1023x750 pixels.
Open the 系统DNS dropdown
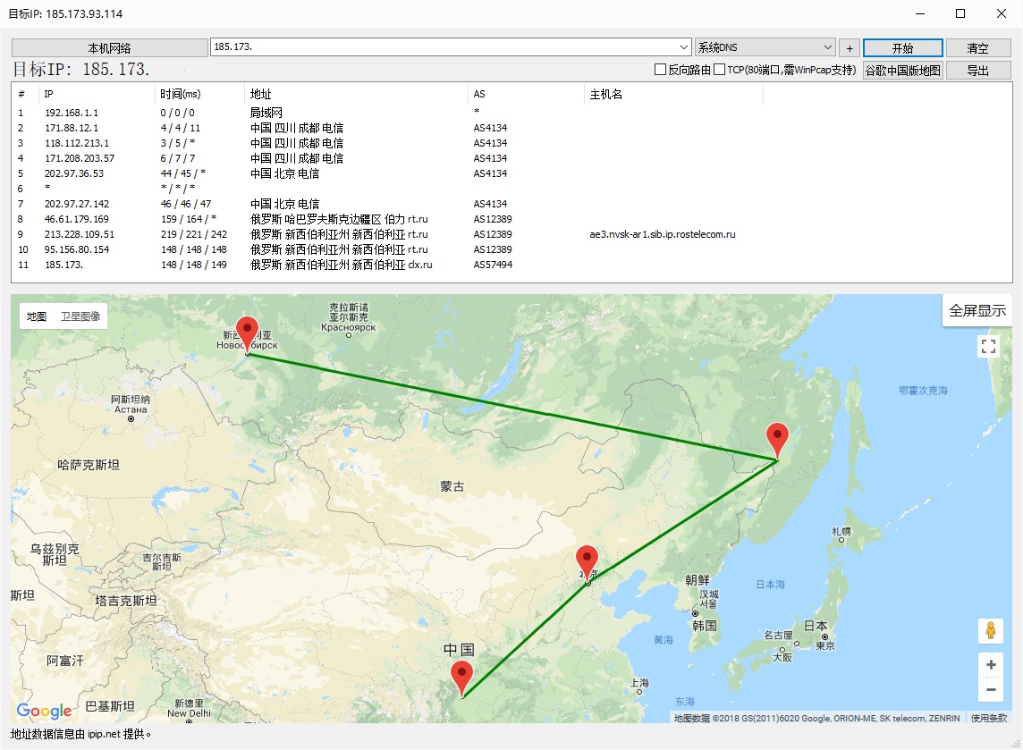click(x=765, y=47)
